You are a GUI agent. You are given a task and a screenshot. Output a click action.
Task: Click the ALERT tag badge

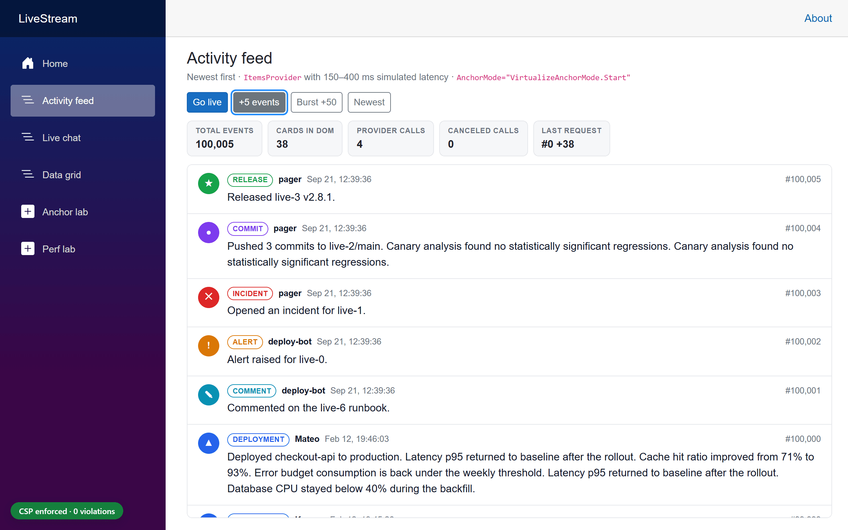[245, 342]
